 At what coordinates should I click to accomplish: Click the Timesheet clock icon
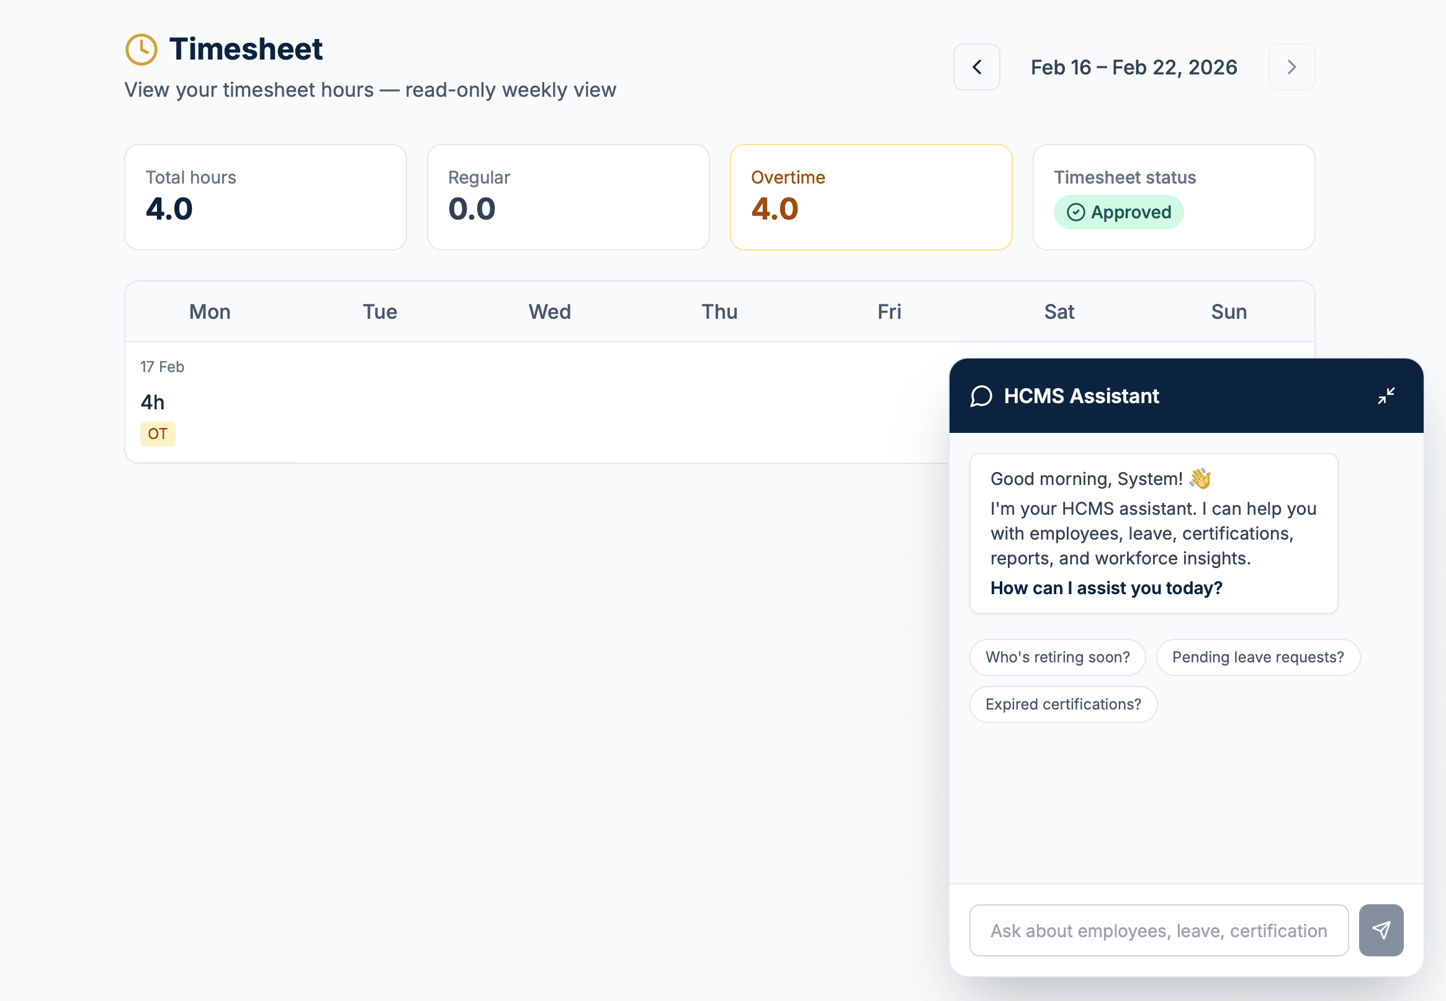pos(141,50)
